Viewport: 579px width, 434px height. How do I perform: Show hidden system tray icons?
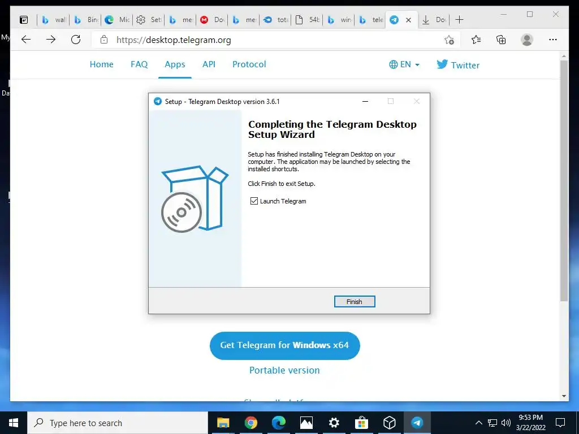[x=478, y=423]
